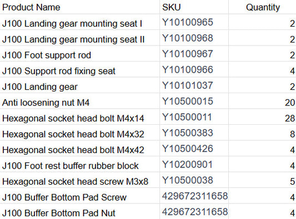Click the Anti loosening nut M4 cell
This screenshot has height=219, width=296.
pos(79,101)
